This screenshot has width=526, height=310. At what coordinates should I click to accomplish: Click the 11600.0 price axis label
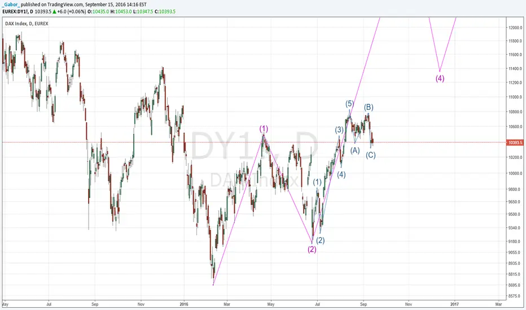coord(515,55)
